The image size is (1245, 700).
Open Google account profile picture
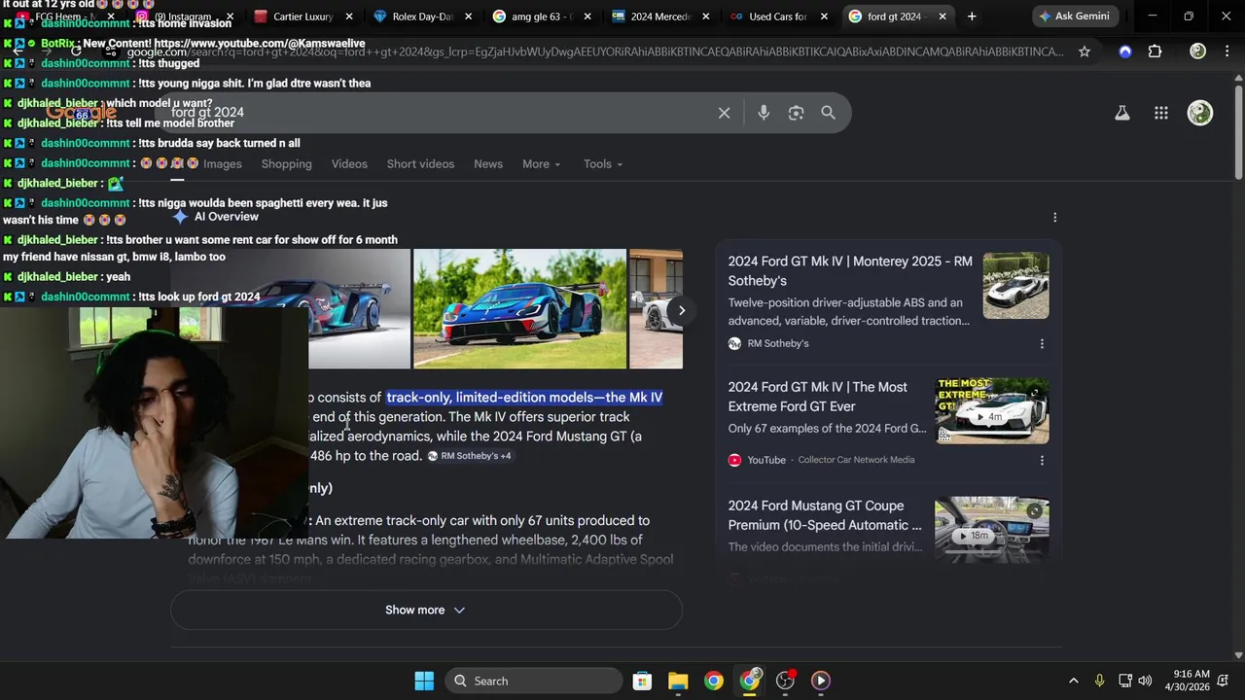(1200, 113)
